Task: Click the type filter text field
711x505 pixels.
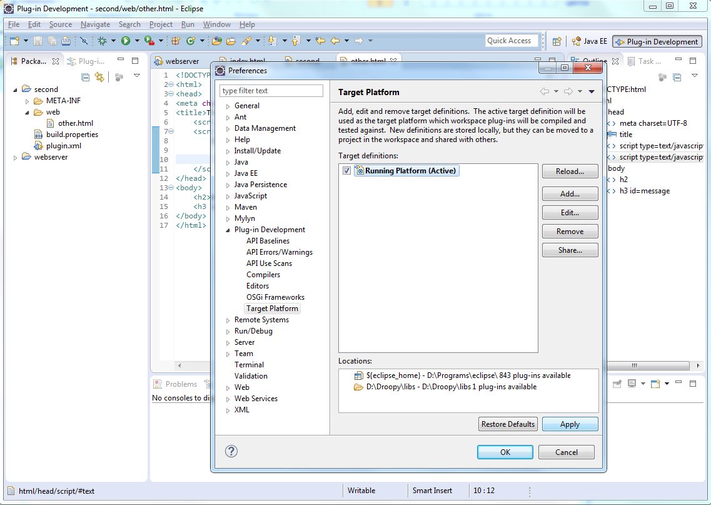Action: pos(271,91)
